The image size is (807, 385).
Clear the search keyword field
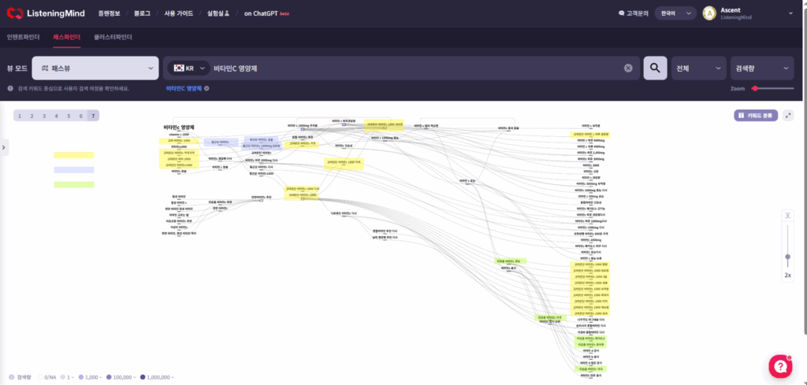(628, 68)
